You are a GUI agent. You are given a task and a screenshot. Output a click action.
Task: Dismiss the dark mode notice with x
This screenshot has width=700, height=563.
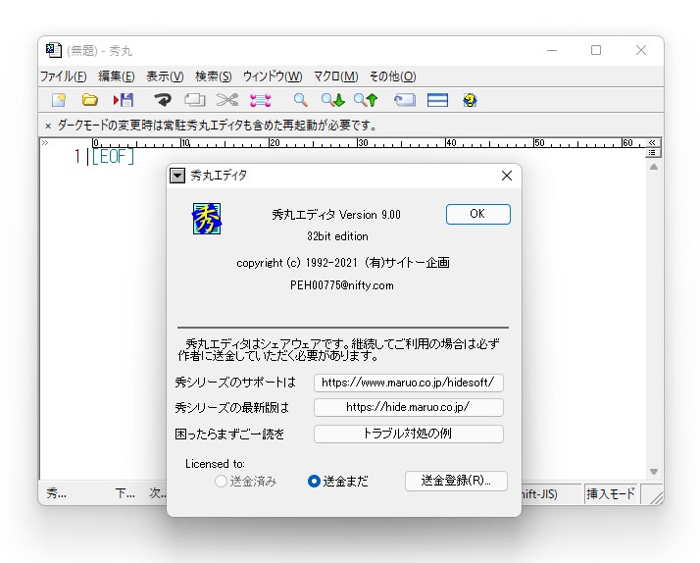pyautogui.click(x=48, y=127)
